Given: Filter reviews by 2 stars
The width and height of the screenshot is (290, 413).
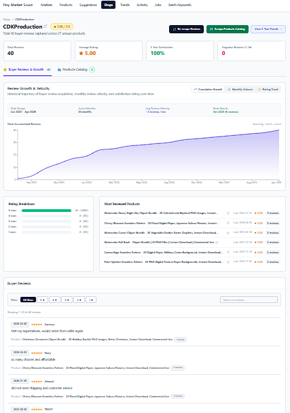Looking at the screenshot, I should pyautogui.click(x=79, y=300).
